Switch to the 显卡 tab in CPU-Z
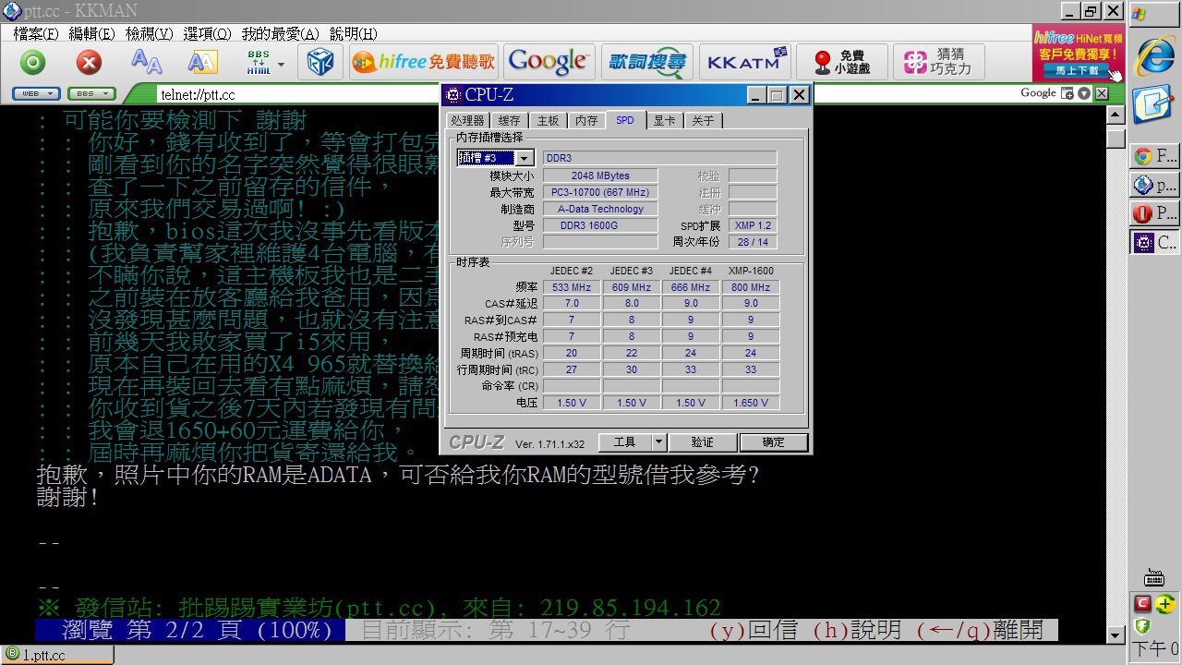The image size is (1182, 665). 664,121
